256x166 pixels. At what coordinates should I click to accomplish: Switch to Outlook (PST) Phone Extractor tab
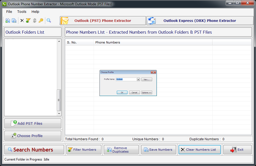coord(103,21)
